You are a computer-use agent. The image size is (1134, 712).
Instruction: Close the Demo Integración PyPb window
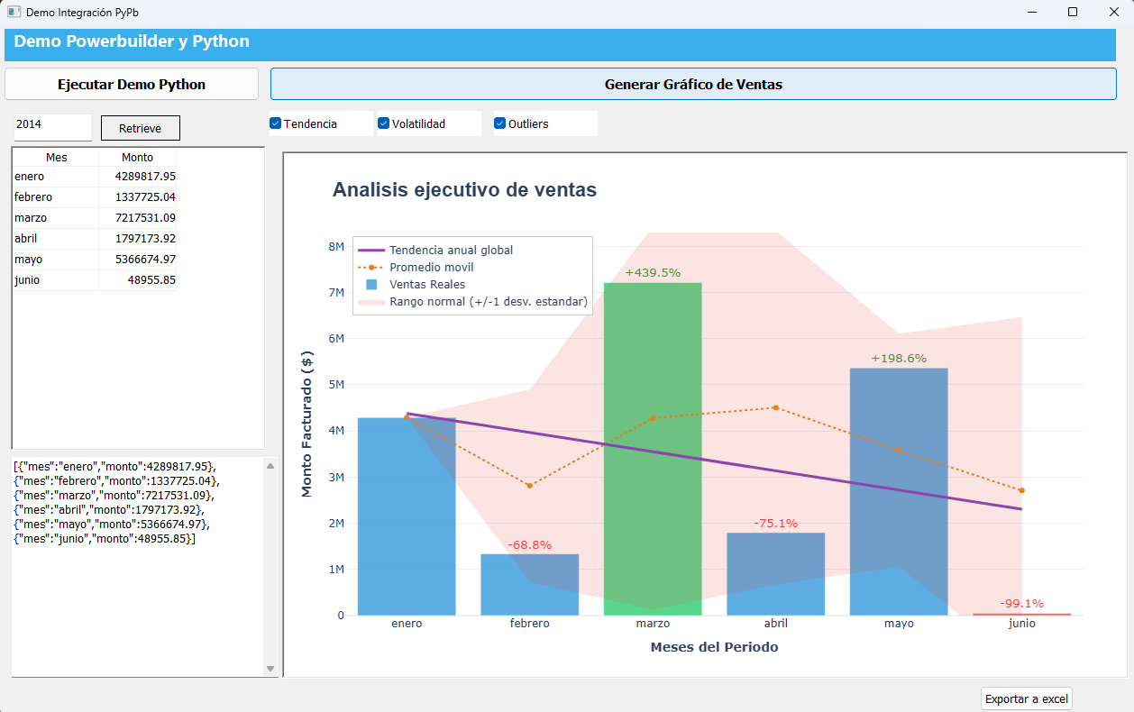coord(1113,13)
